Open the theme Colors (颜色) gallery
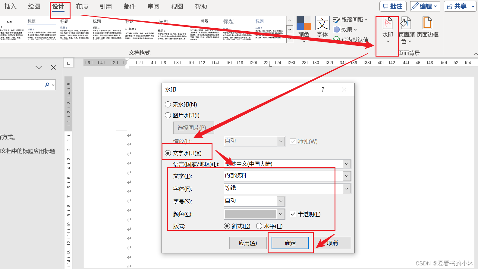Screen dimensions: 478x269 303,29
